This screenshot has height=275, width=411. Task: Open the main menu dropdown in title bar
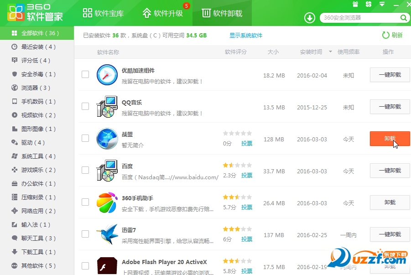click(382, 4)
